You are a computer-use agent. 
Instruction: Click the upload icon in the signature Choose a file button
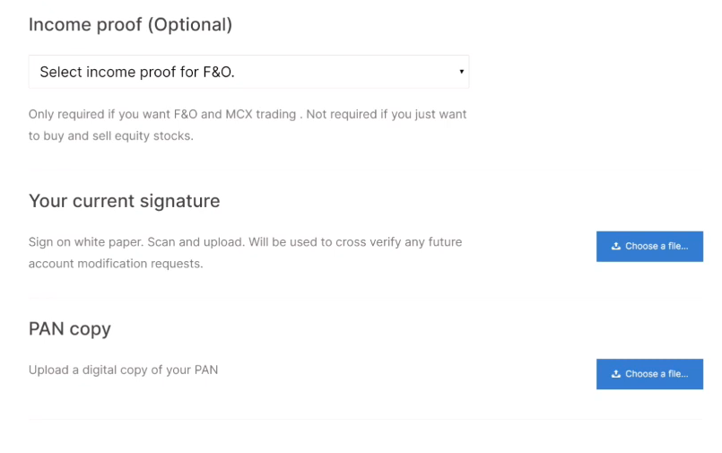click(x=615, y=247)
